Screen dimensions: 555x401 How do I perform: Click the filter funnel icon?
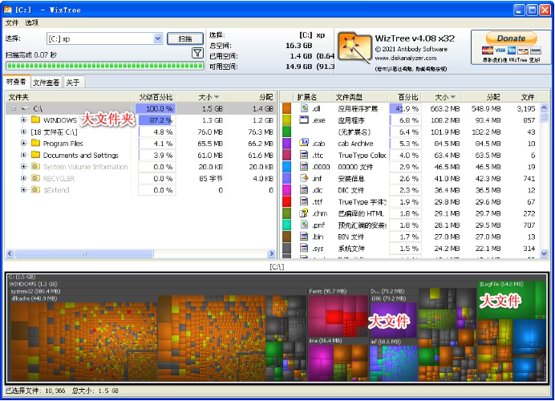pos(197,53)
